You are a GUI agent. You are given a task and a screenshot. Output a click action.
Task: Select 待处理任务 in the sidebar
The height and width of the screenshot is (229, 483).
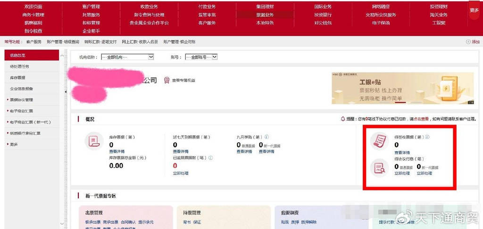[32, 66]
